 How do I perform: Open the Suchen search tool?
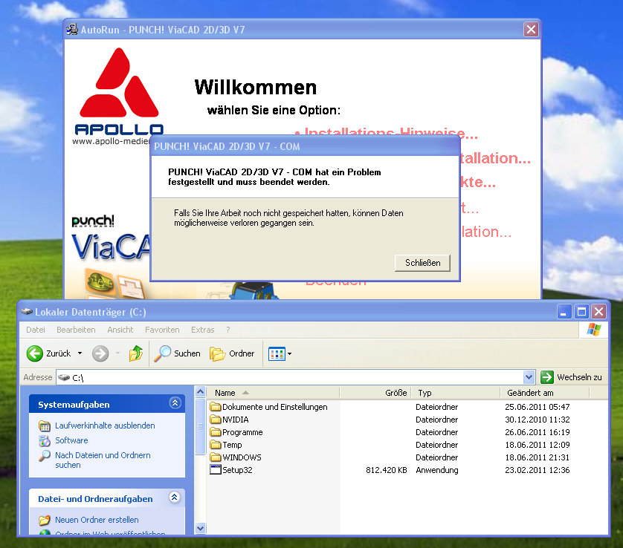(x=177, y=353)
